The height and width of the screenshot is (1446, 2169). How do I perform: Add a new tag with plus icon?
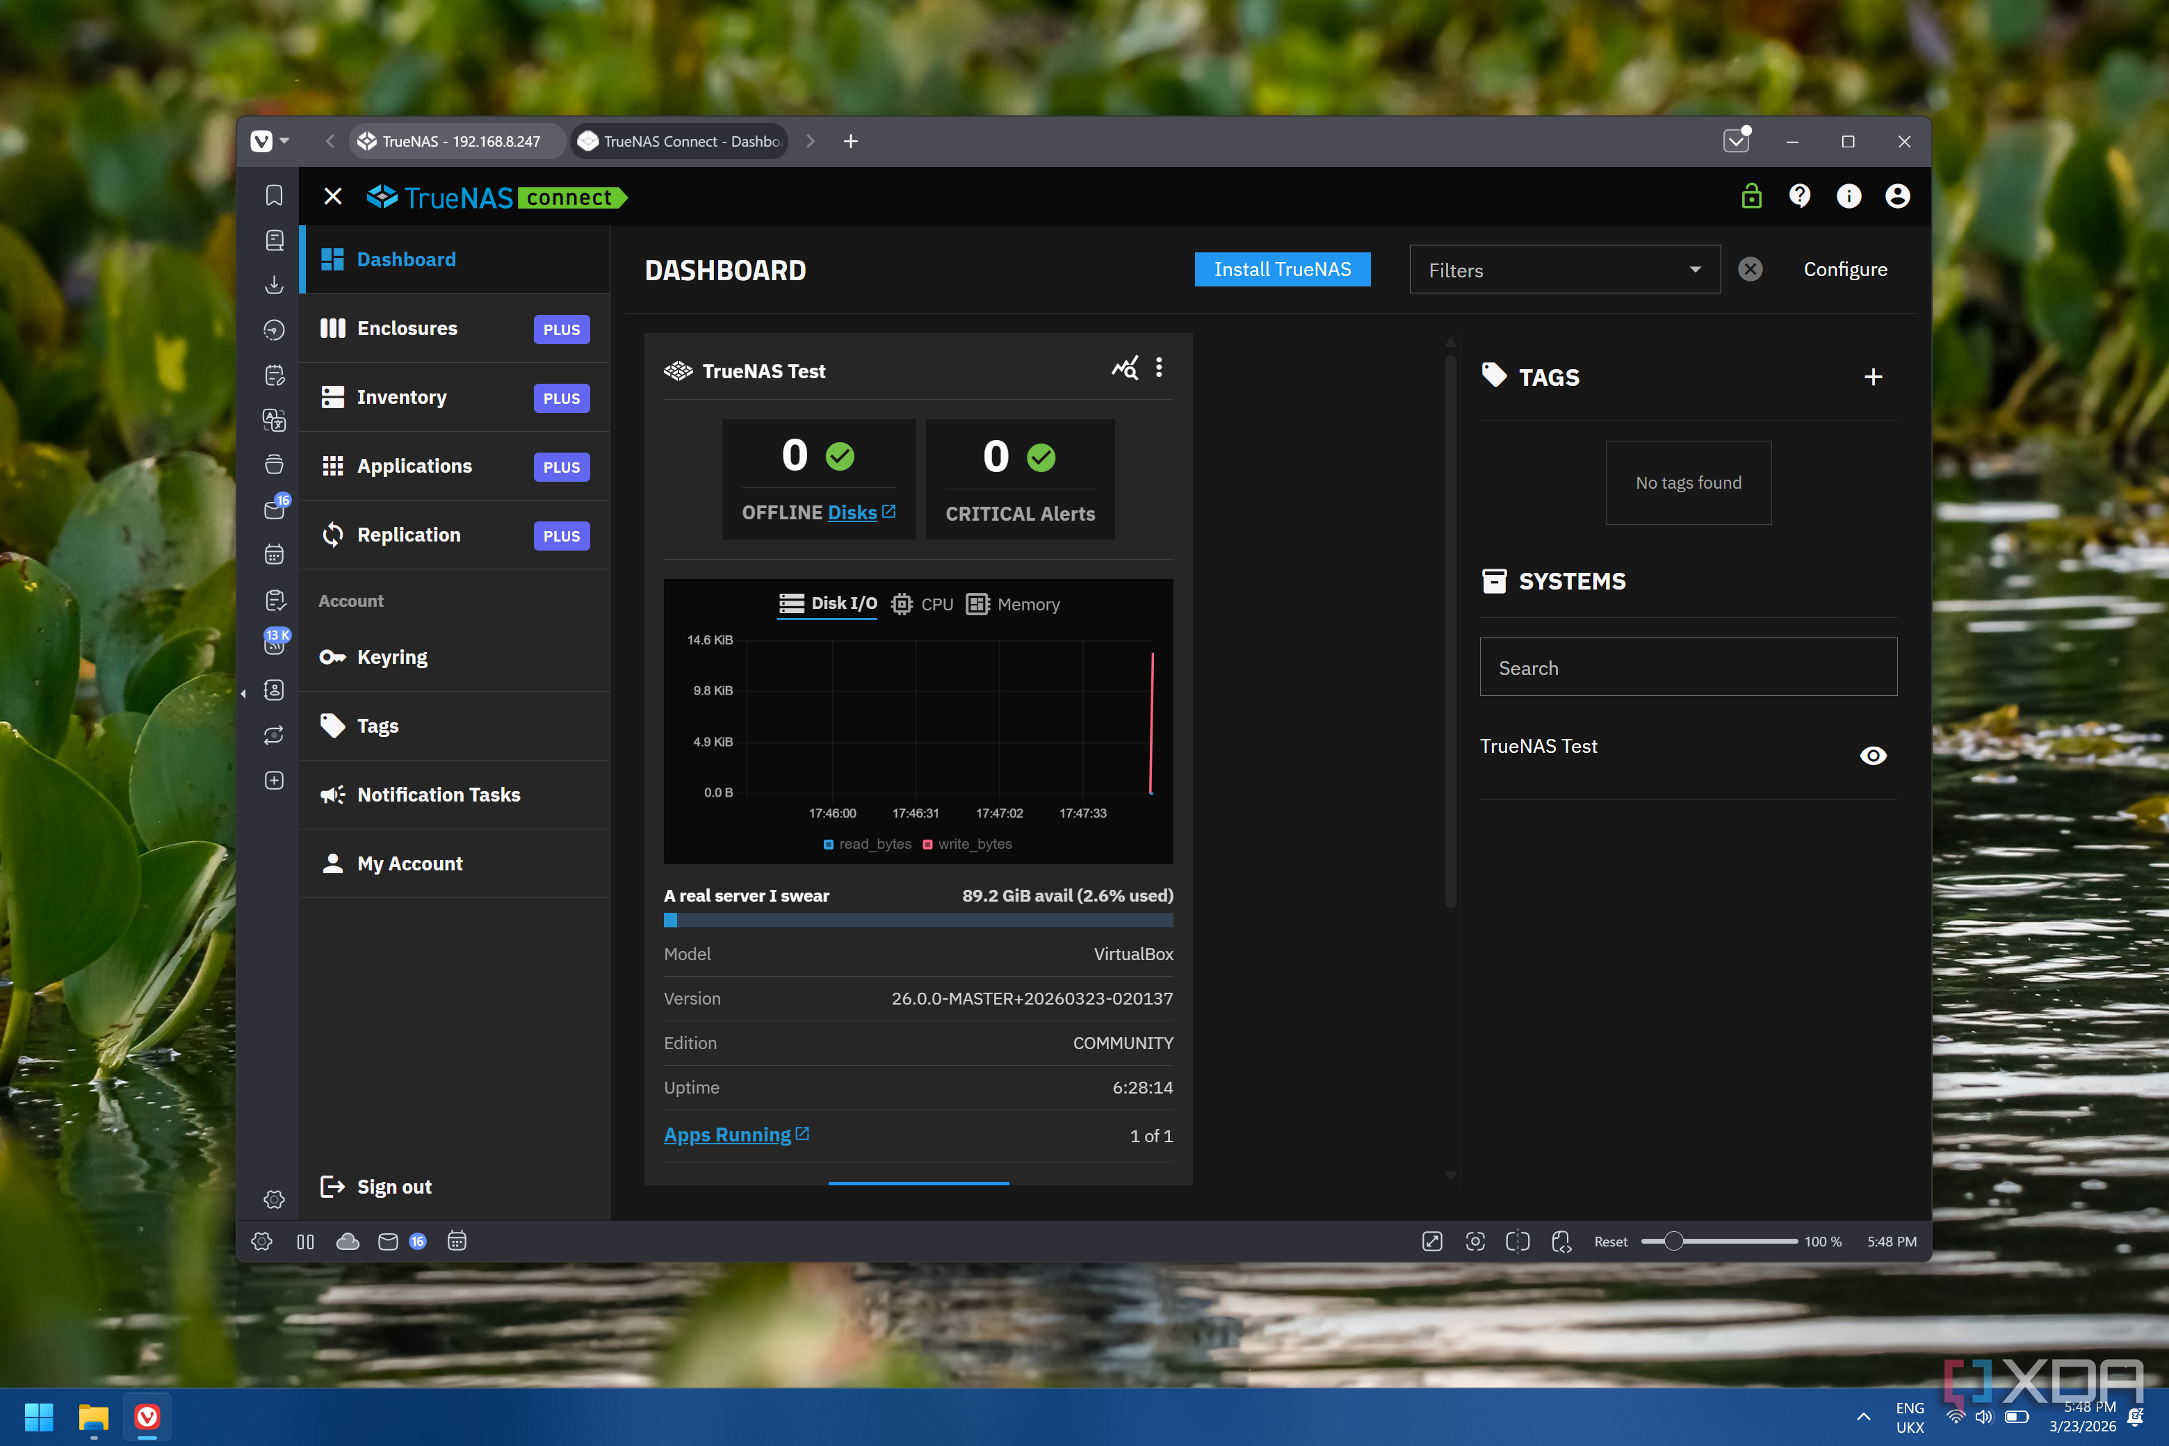click(1873, 377)
